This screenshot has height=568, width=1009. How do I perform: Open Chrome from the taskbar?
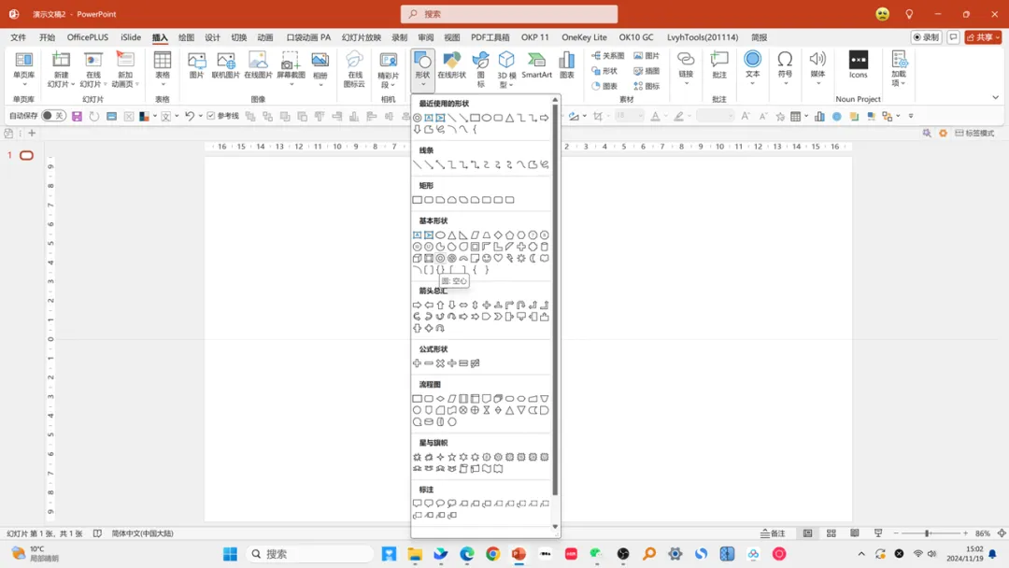point(493,554)
